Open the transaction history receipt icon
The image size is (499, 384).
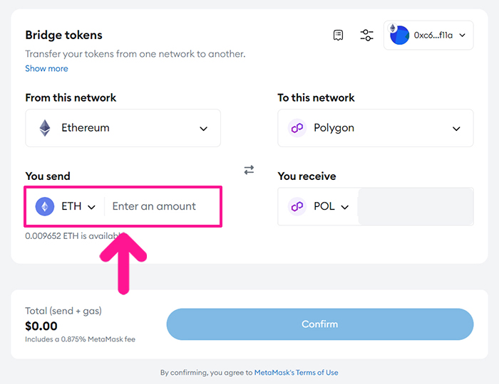pos(338,35)
